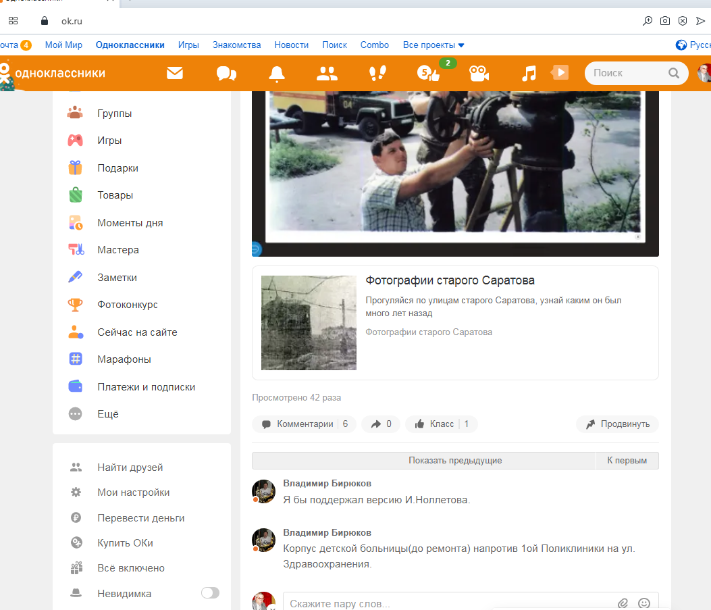Viewport: 711px width, 610px height.
Task: Click Владимир Бирюков name on first comment
Action: point(327,484)
